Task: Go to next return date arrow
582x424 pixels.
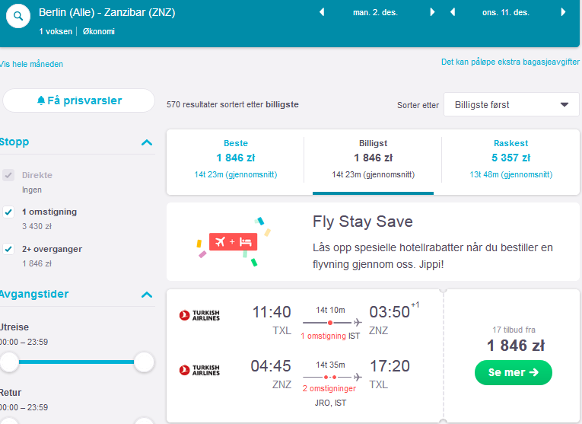Action: coord(563,12)
